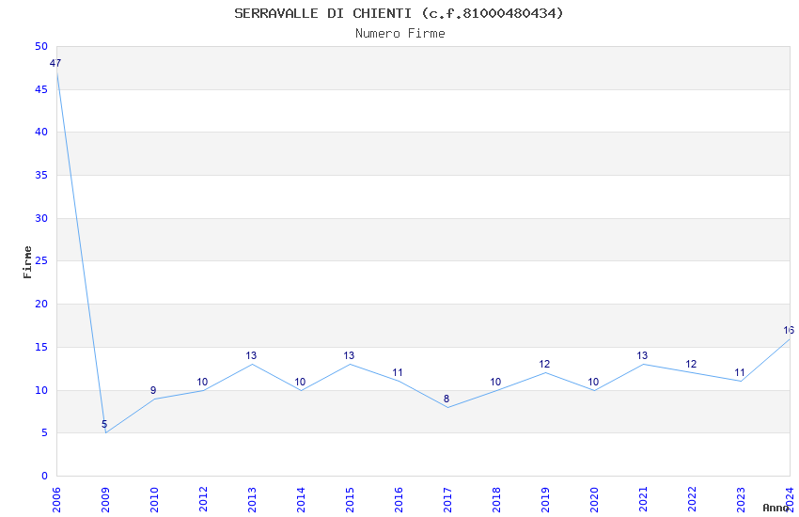The height and width of the screenshot is (517, 799).
Task: Click the data value 47 for 2006
Action: (55, 63)
